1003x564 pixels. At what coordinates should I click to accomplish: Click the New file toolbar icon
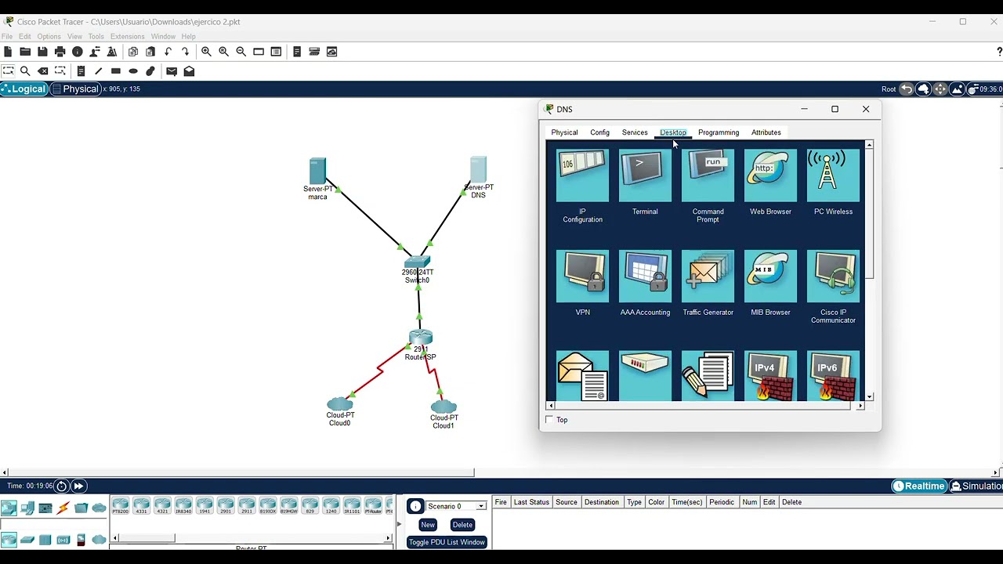pos(8,52)
